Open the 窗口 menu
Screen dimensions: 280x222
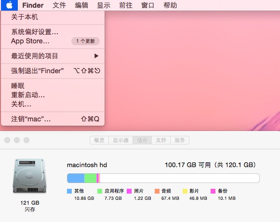point(147,5)
